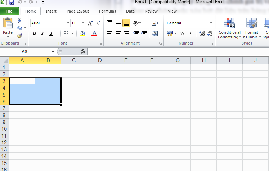Screen dimensions: 269x171
Task: Click the Insert Function fx icon
Action: click(83, 51)
